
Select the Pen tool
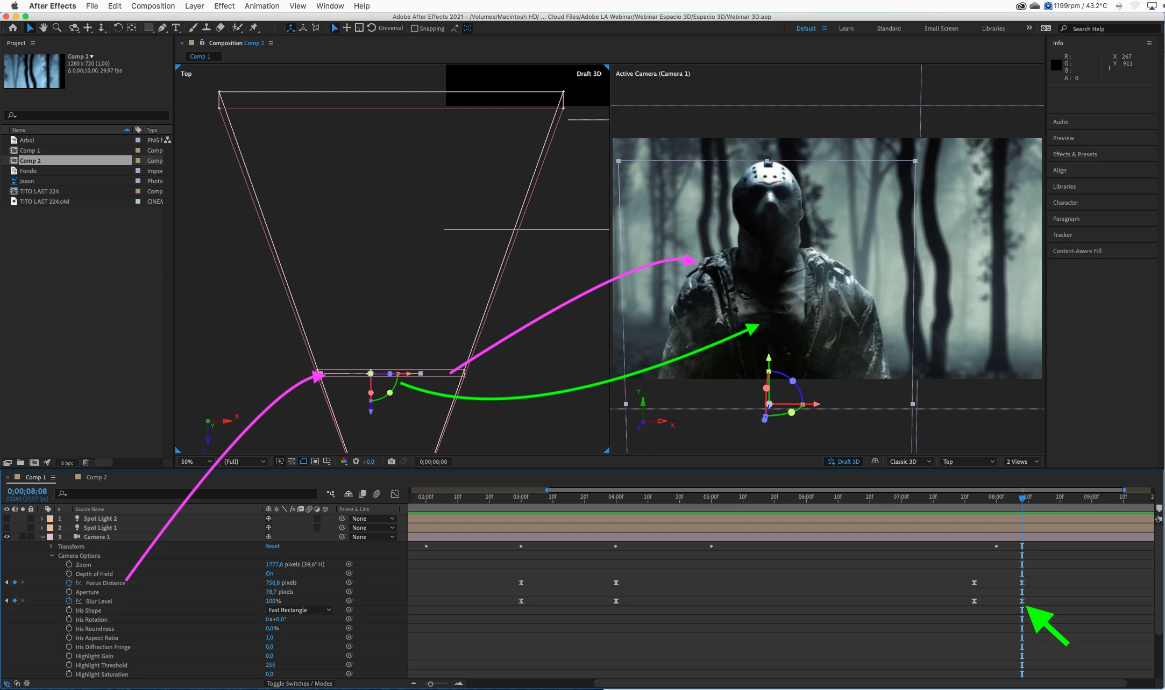[162, 28]
